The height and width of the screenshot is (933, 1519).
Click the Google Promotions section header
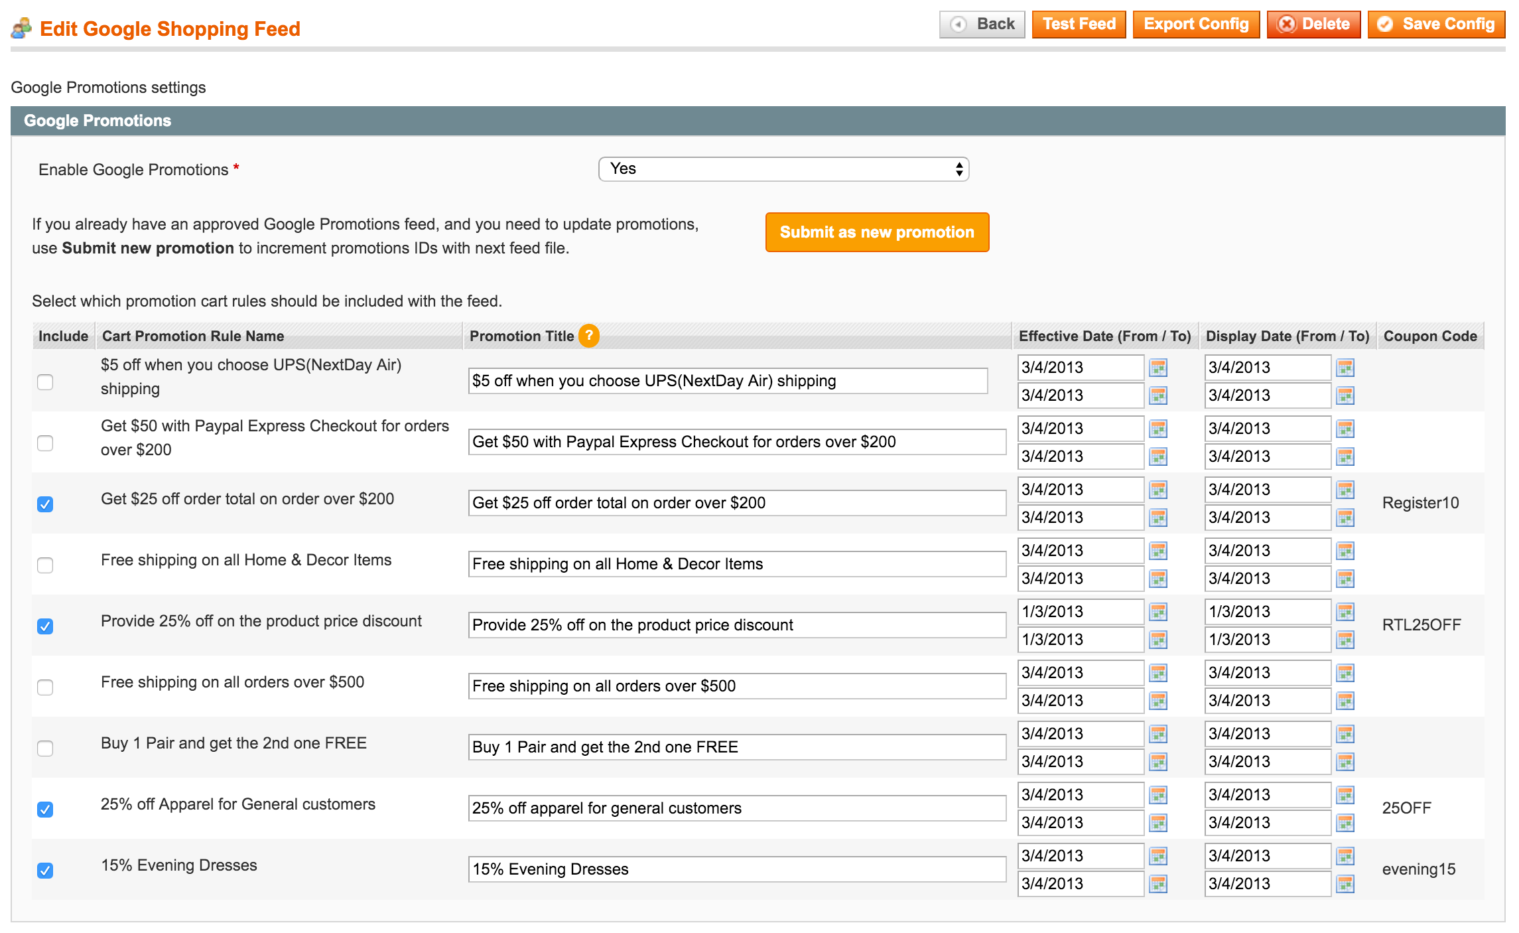(758, 121)
